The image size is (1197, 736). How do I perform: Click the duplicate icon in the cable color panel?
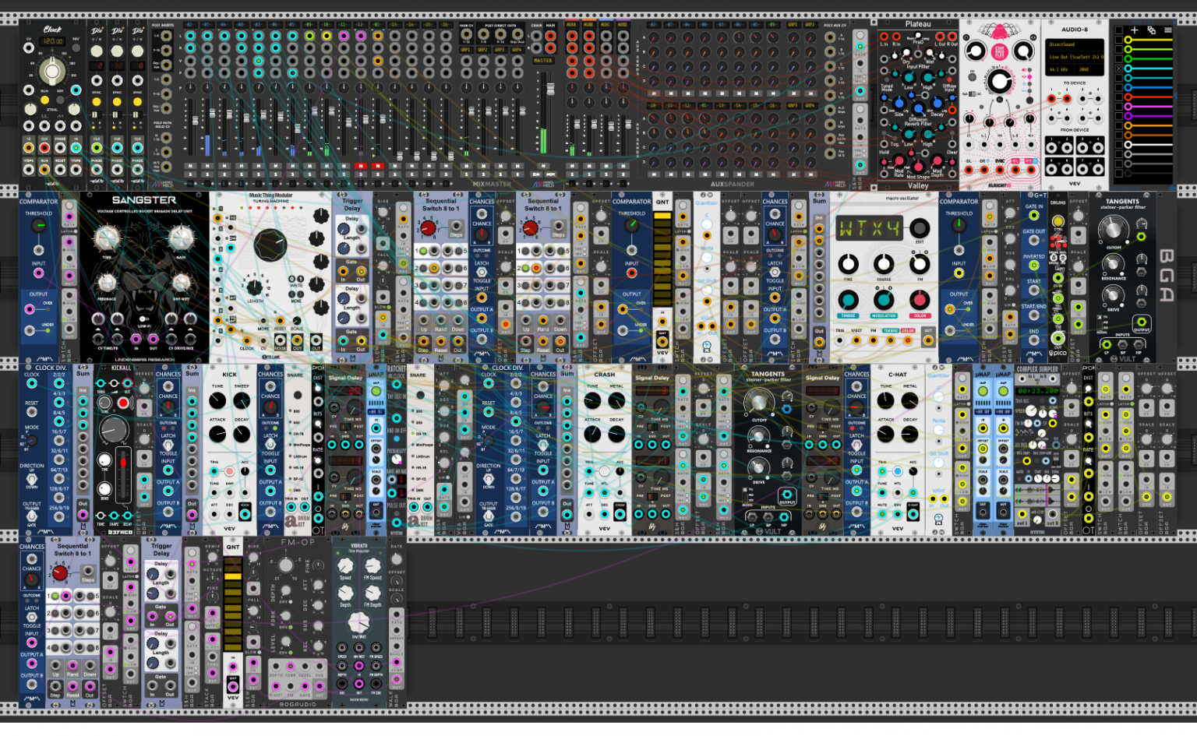1151,30
